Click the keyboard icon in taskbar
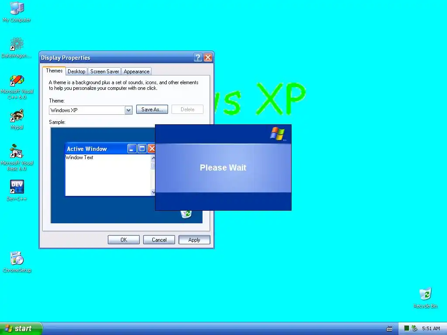The image size is (447, 335). coord(389,329)
